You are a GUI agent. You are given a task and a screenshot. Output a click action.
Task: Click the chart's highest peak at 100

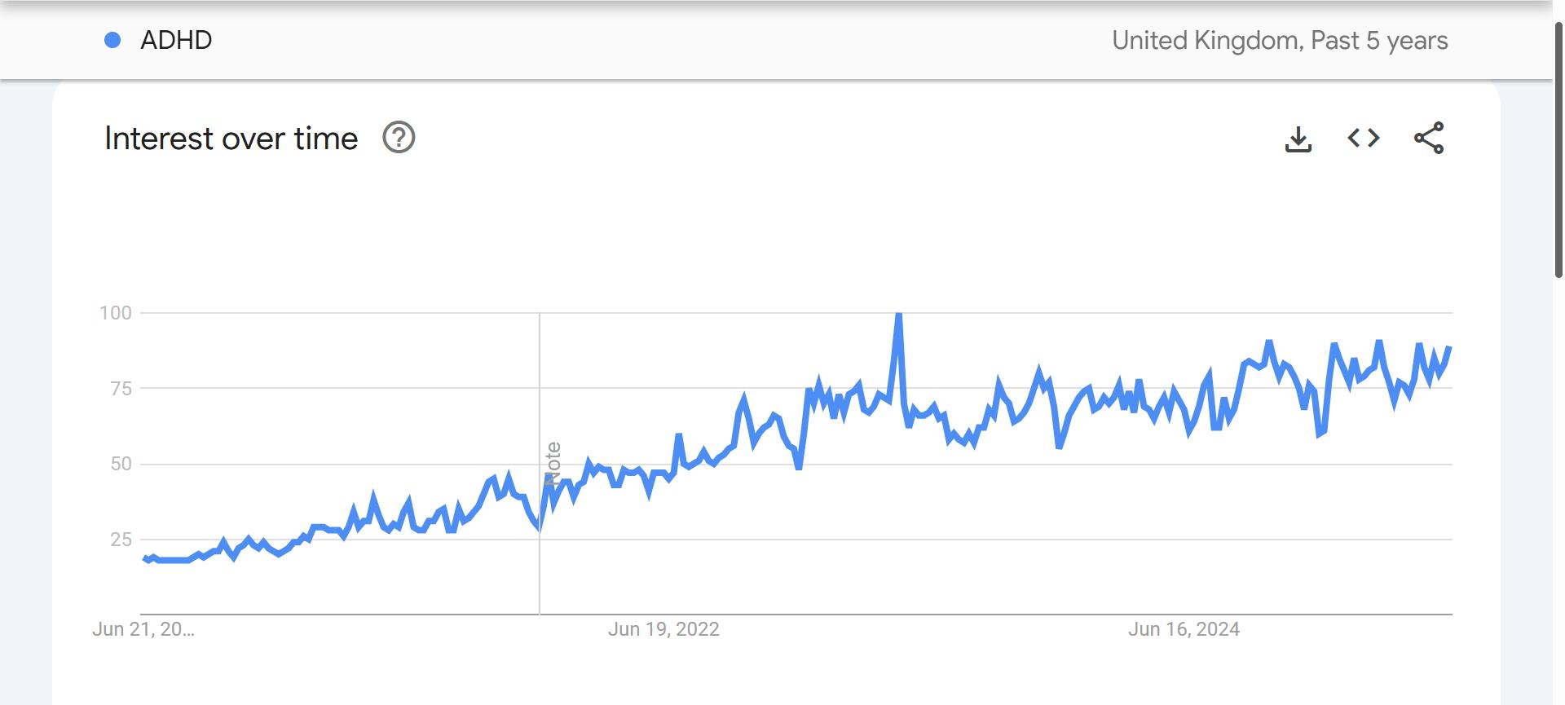point(898,315)
